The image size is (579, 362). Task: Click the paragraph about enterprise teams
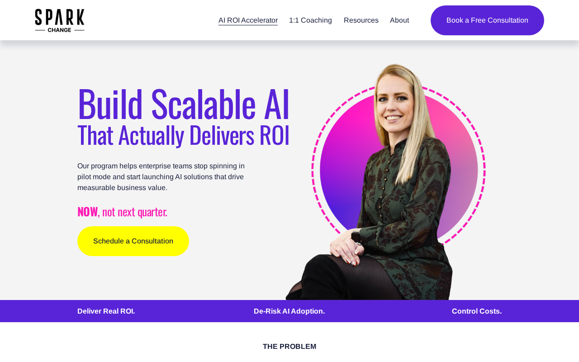162,177
